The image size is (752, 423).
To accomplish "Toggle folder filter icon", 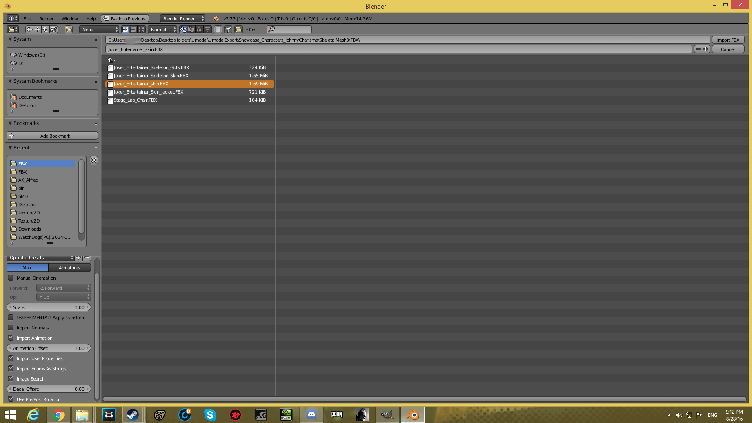I will [238, 29].
